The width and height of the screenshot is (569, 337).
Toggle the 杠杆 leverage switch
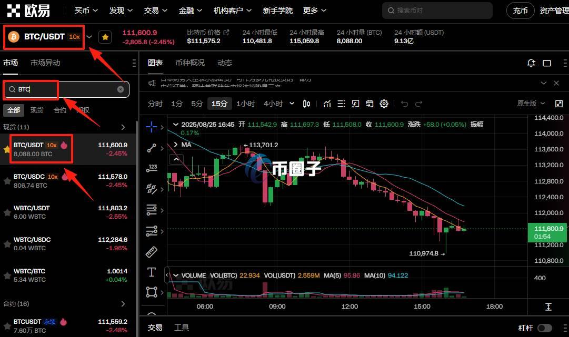pyautogui.click(x=544, y=328)
